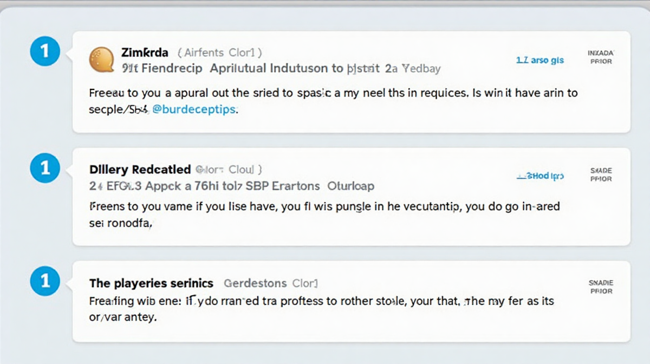Click the second blue badge numbered 1
650x364 pixels.
click(x=45, y=168)
